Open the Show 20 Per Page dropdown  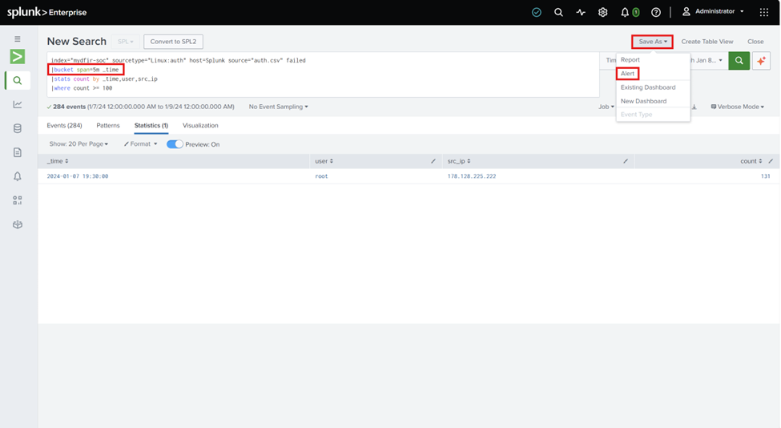(79, 144)
